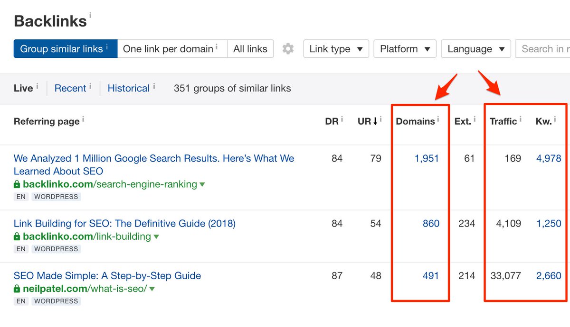Image resolution: width=570 pixels, height=327 pixels.
Task: Click 4,978 keywords value
Action: coord(549,158)
